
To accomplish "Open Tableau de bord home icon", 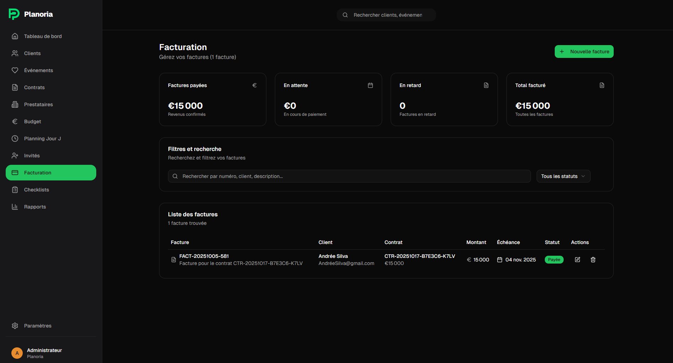I will (x=15, y=36).
